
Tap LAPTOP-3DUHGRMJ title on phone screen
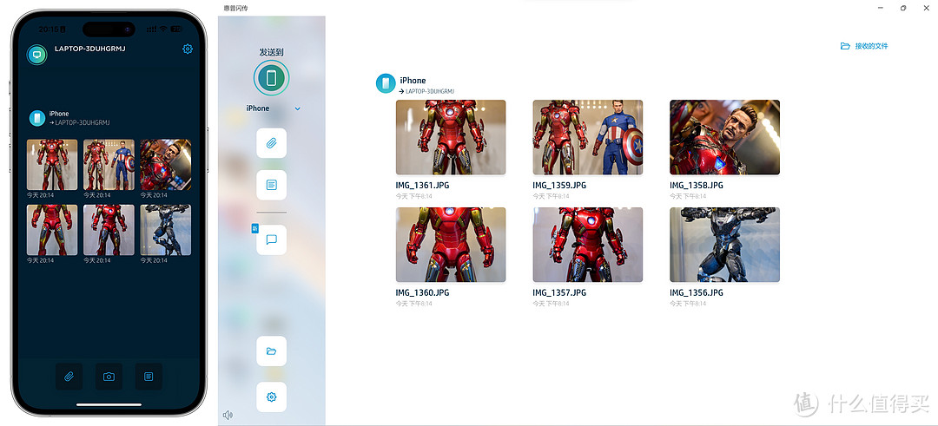tap(89, 49)
